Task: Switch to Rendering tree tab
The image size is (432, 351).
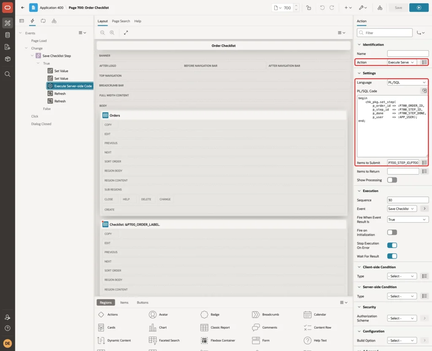Action: (x=22, y=21)
